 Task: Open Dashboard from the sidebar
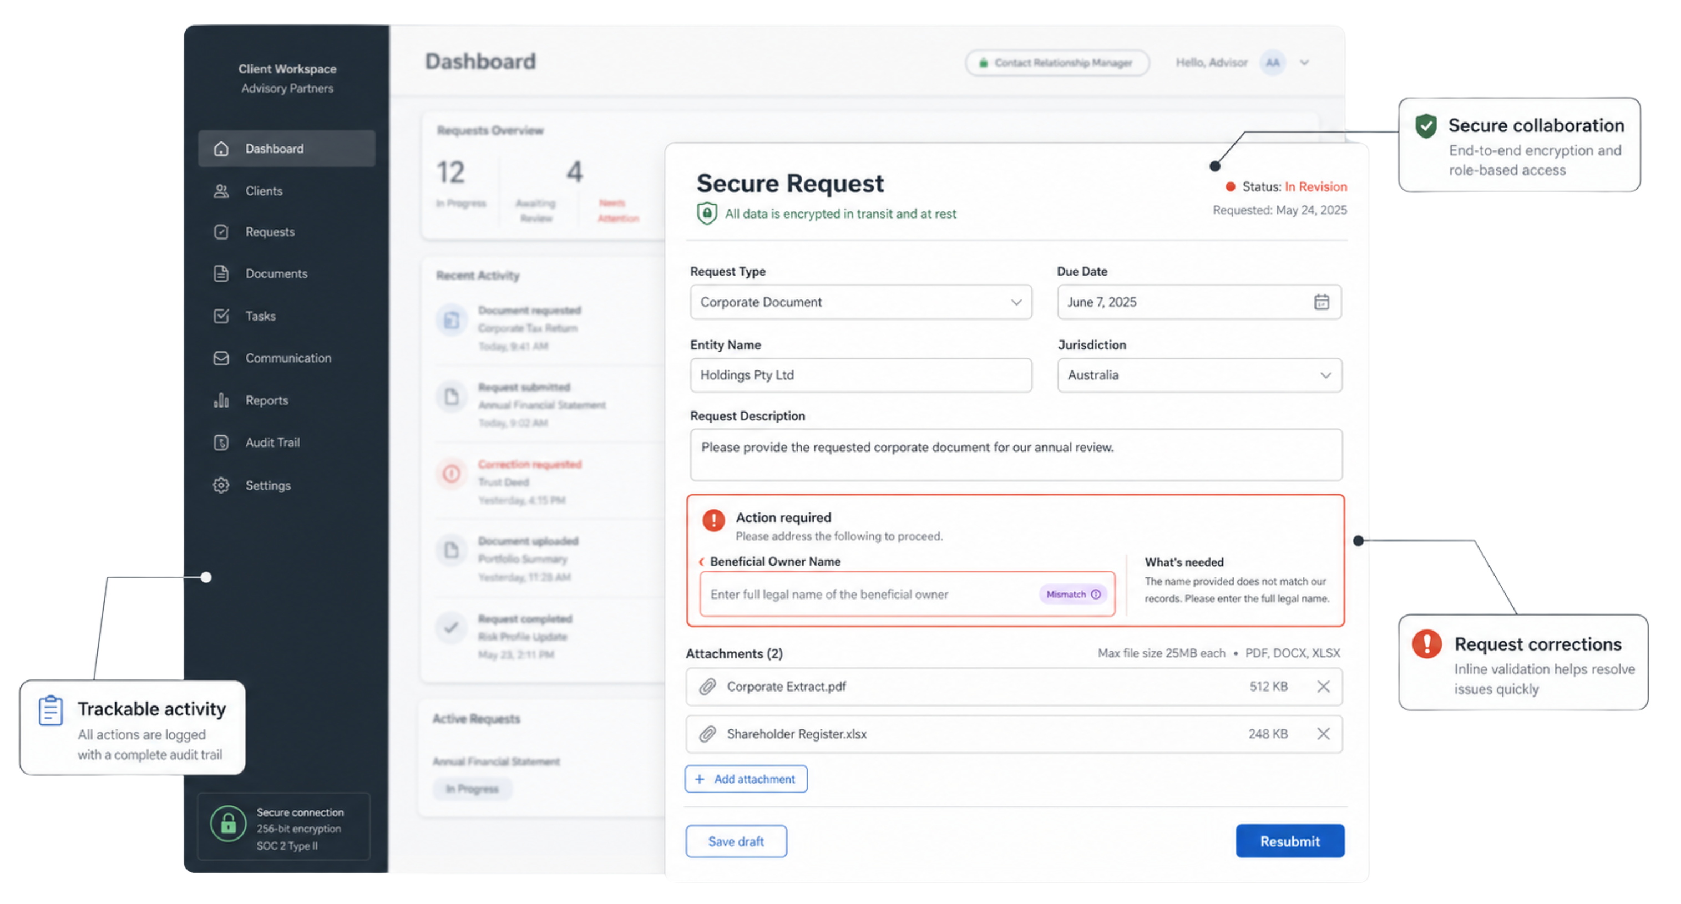tap(286, 149)
